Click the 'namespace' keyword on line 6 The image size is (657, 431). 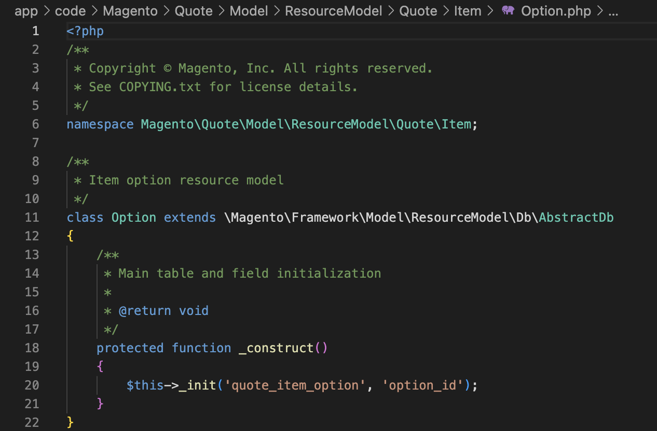click(x=100, y=124)
